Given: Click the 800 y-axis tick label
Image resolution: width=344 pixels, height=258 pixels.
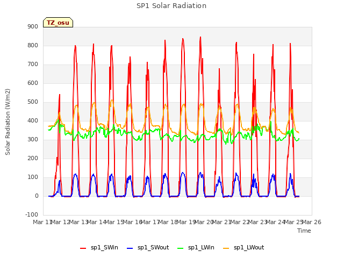Looking at the screenshot, I should [33, 45].
